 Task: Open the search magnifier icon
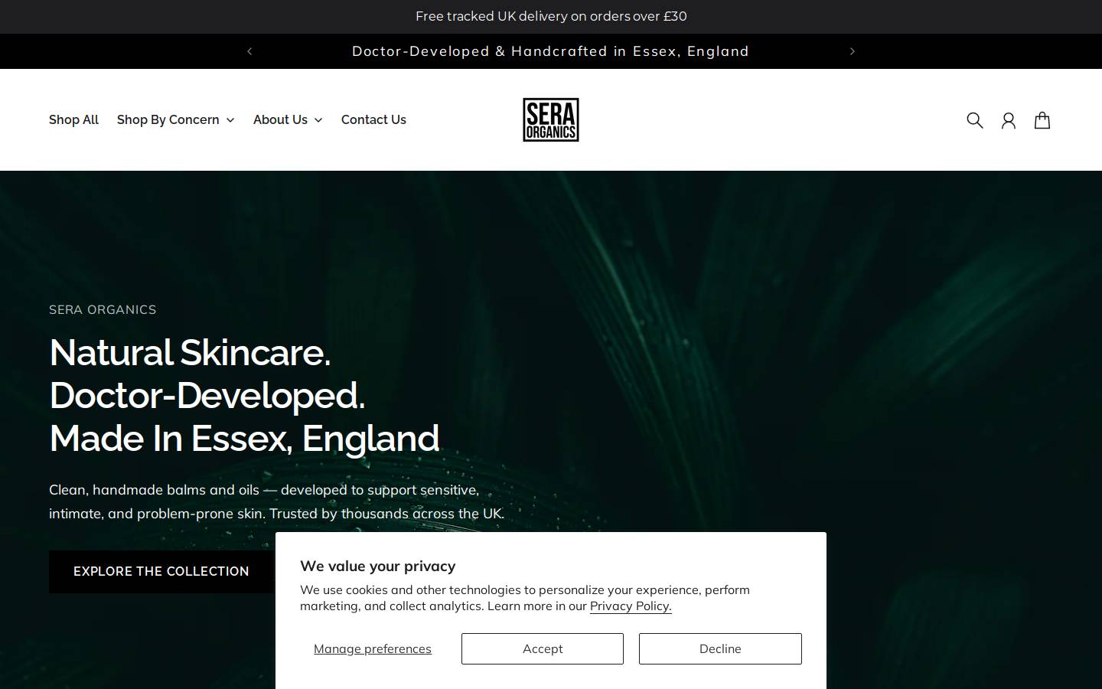[974, 120]
